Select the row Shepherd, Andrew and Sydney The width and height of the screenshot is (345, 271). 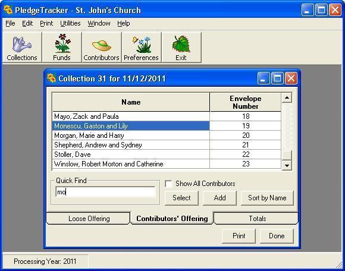coord(131,145)
